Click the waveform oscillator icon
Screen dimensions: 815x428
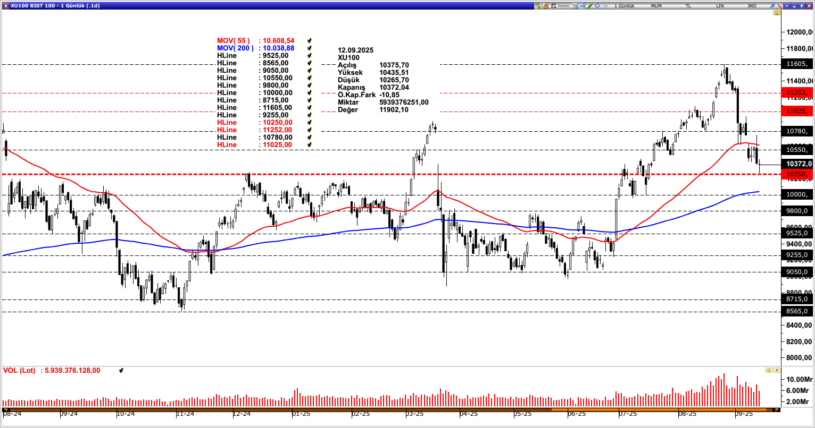[605, 6]
